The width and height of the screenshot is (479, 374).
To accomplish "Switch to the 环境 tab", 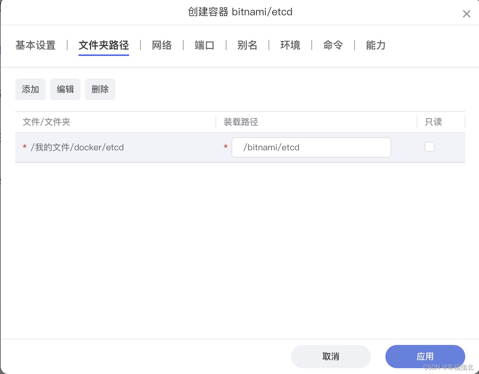I will 290,45.
